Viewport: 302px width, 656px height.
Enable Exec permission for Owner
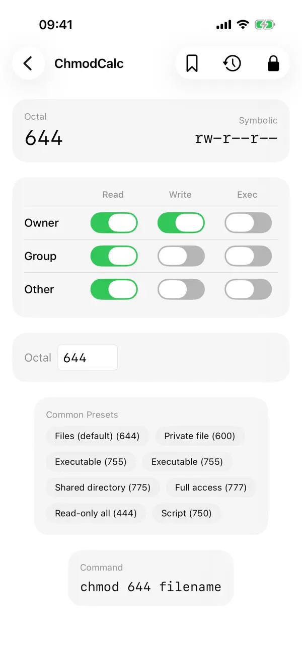click(248, 222)
